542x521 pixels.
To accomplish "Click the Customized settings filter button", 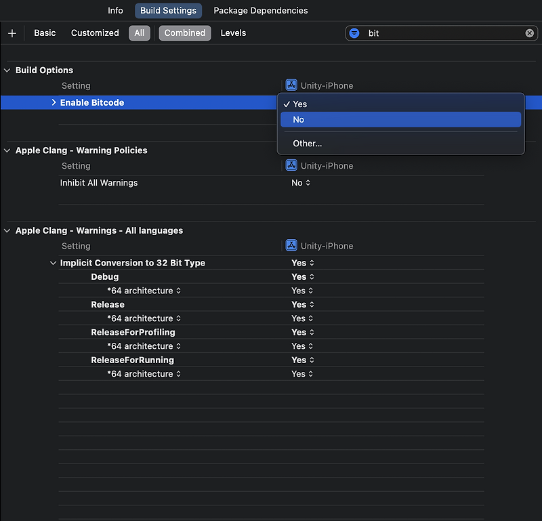I will pyautogui.click(x=94, y=33).
